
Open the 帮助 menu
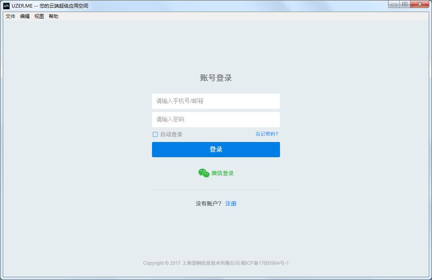(x=54, y=16)
